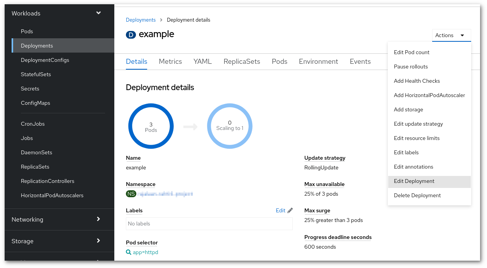Click the 25% of 3 pods value
This screenshot has width=487, height=268.
(321, 194)
